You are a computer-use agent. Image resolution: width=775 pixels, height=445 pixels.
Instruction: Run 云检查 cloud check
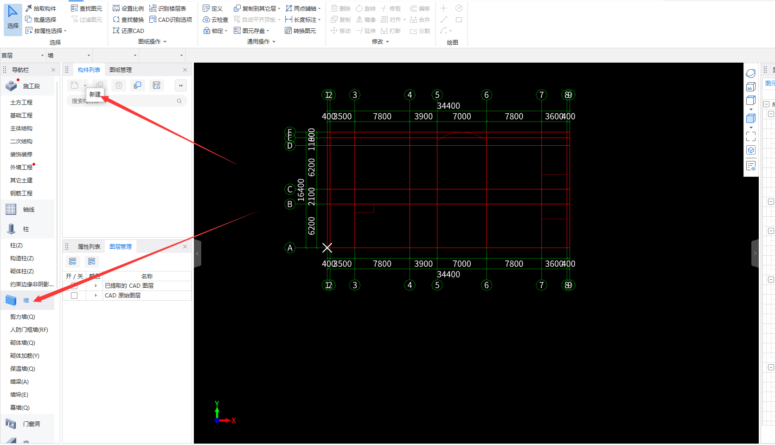[x=215, y=19]
